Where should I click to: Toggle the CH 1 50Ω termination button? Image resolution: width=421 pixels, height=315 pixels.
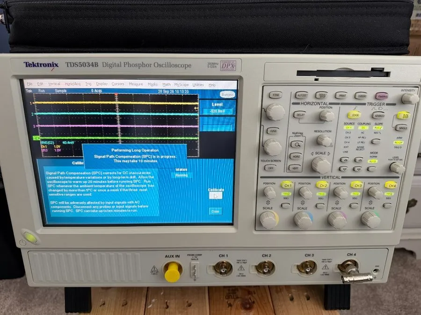286,206
